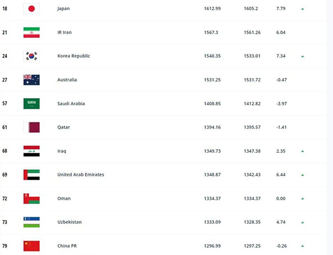Image resolution: width=333 pixels, height=255 pixels.
Task: Click the Saudi Arabia flag icon
Action: click(x=31, y=103)
